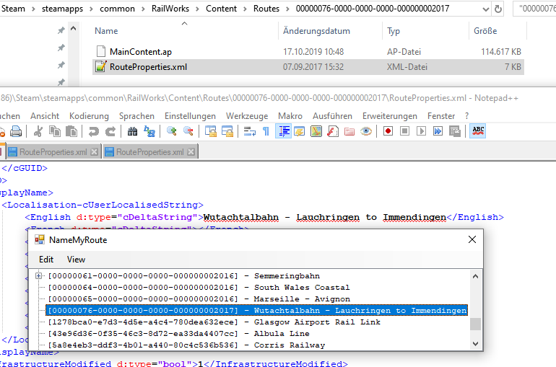Close the second RouteProperties.xml tab
556x367 pixels.
point(191,152)
